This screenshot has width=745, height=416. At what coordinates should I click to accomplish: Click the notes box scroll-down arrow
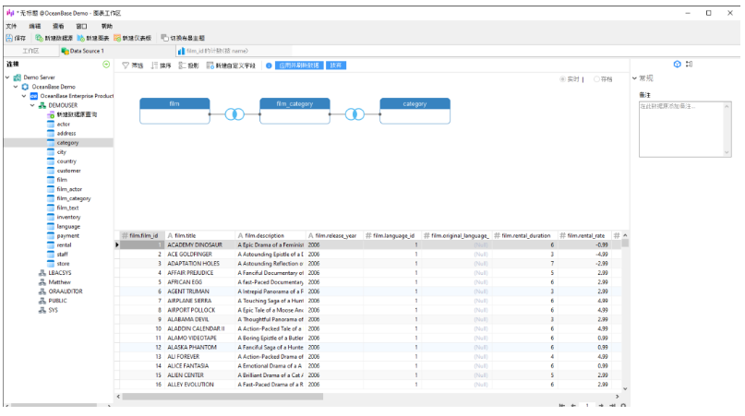pyautogui.click(x=727, y=152)
